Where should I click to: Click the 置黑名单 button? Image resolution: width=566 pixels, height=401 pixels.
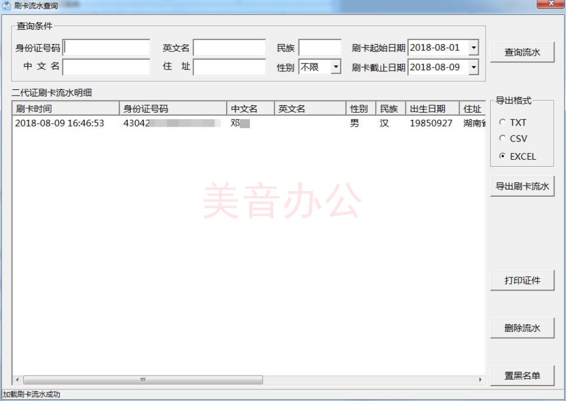522,376
